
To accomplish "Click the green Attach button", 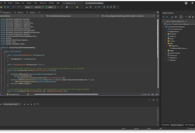I will pos(49,7).
